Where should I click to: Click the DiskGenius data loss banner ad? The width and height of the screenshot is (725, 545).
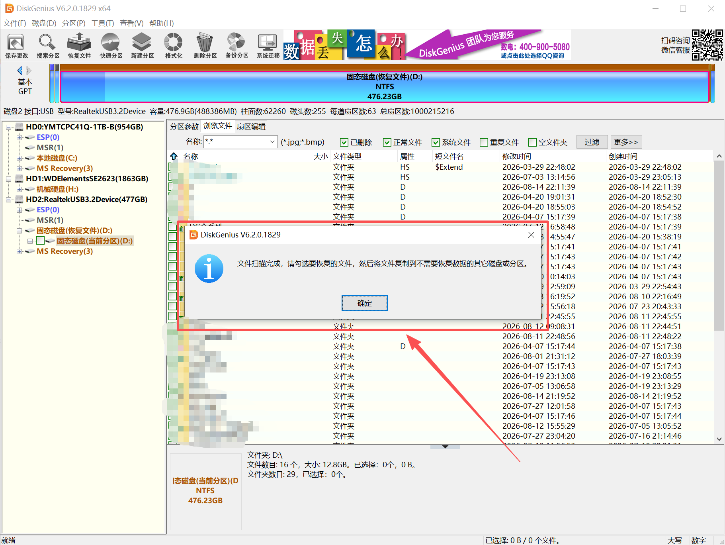pos(427,45)
